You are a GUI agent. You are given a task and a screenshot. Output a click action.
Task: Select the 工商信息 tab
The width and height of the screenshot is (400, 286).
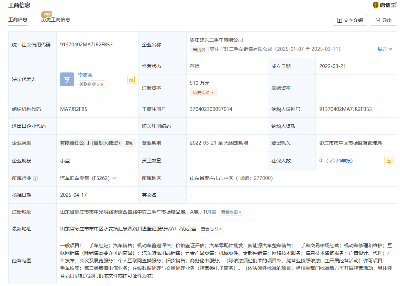click(18, 20)
